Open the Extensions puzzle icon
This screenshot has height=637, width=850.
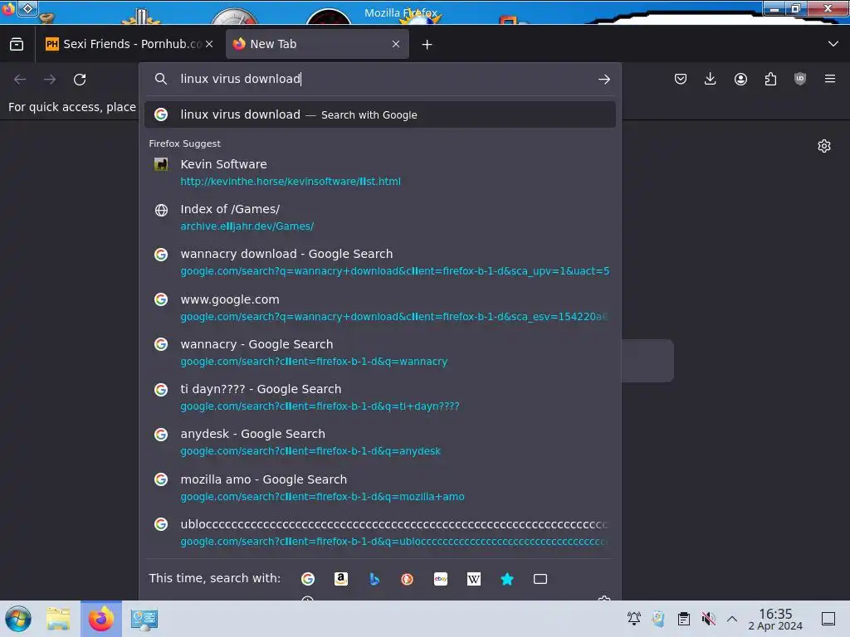[x=770, y=79]
